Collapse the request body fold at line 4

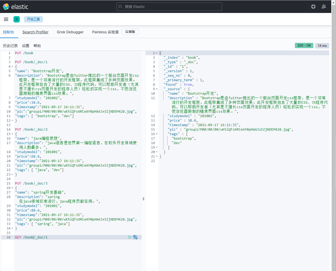12,67
